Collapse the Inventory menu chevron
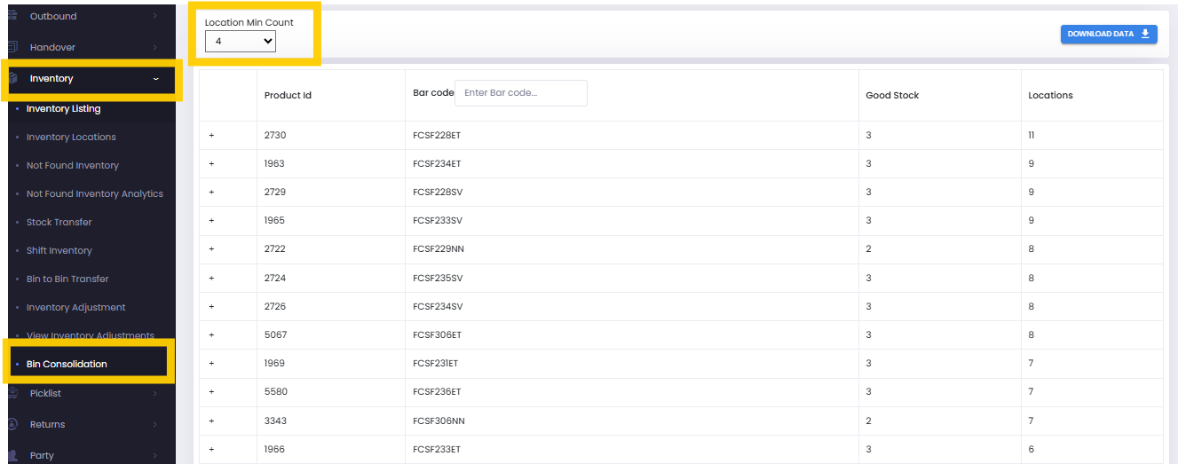Image resolution: width=1178 pixels, height=464 pixels. (156, 79)
